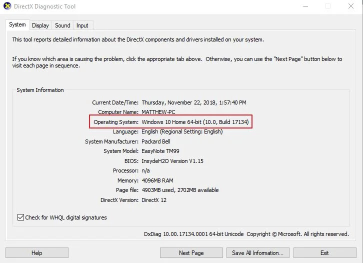Toggle Check for WHQL digital signatures
This screenshot has width=363, height=263.
(x=20, y=217)
